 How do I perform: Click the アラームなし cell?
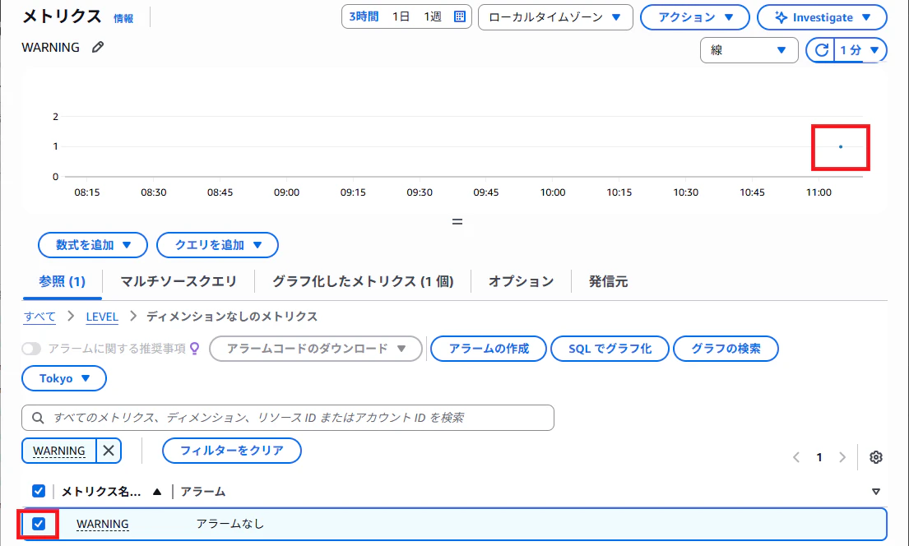[x=230, y=524]
